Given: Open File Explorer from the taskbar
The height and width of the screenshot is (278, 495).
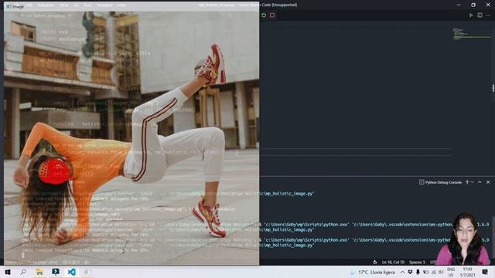Looking at the screenshot, I should pyautogui.click(x=39, y=272).
